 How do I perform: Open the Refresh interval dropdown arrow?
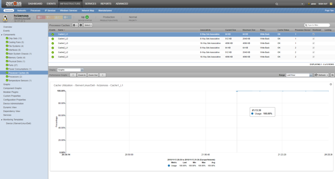pos(327,75)
